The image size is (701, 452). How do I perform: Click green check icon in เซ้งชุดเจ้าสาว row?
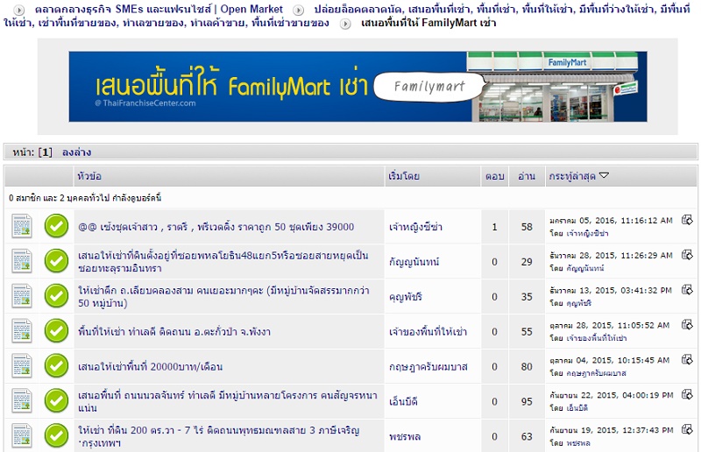point(56,226)
